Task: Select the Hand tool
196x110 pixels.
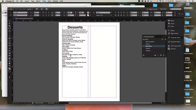Action: point(9,64)
